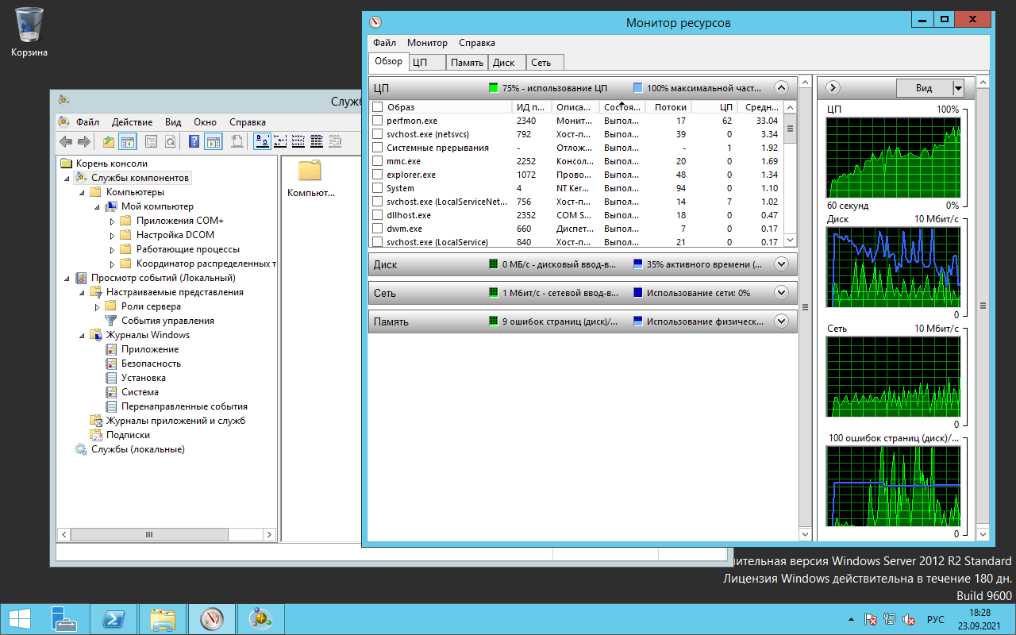Open the Recycle Bin icon on desktop
Viewport: 1016px width, 635px height.
pos(29,33)
